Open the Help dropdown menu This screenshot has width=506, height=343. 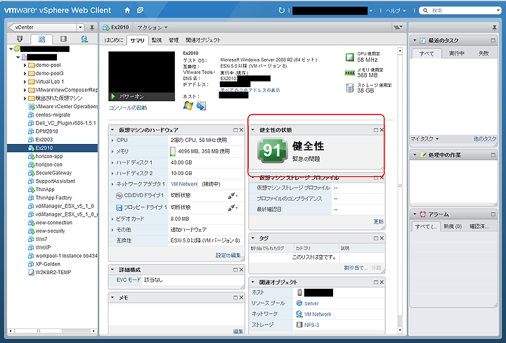396,11
